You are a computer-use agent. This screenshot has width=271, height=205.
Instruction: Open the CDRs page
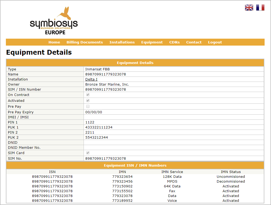coord(174,42)
